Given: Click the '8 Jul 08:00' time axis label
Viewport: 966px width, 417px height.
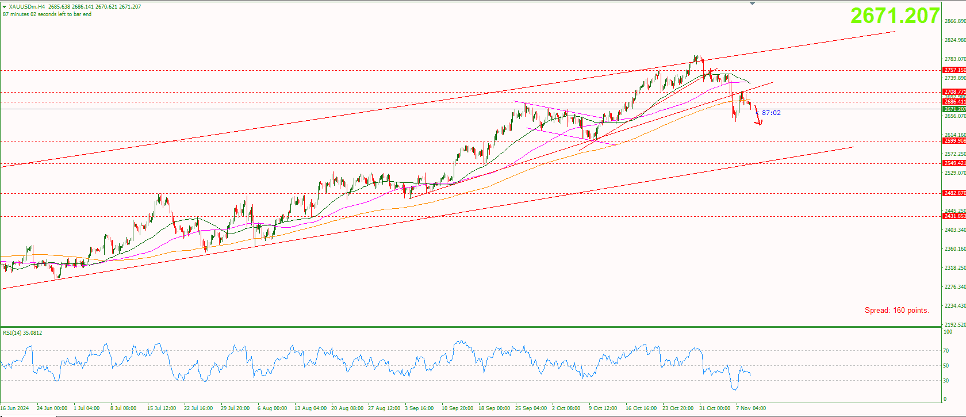Looking at the screenshot, I should pyautogui.click(x=124, y=408).
